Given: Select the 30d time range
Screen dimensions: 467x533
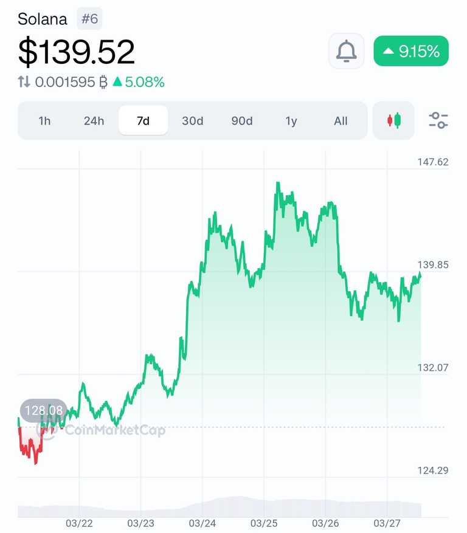Looking at the screenshot, I should point(193,121).
